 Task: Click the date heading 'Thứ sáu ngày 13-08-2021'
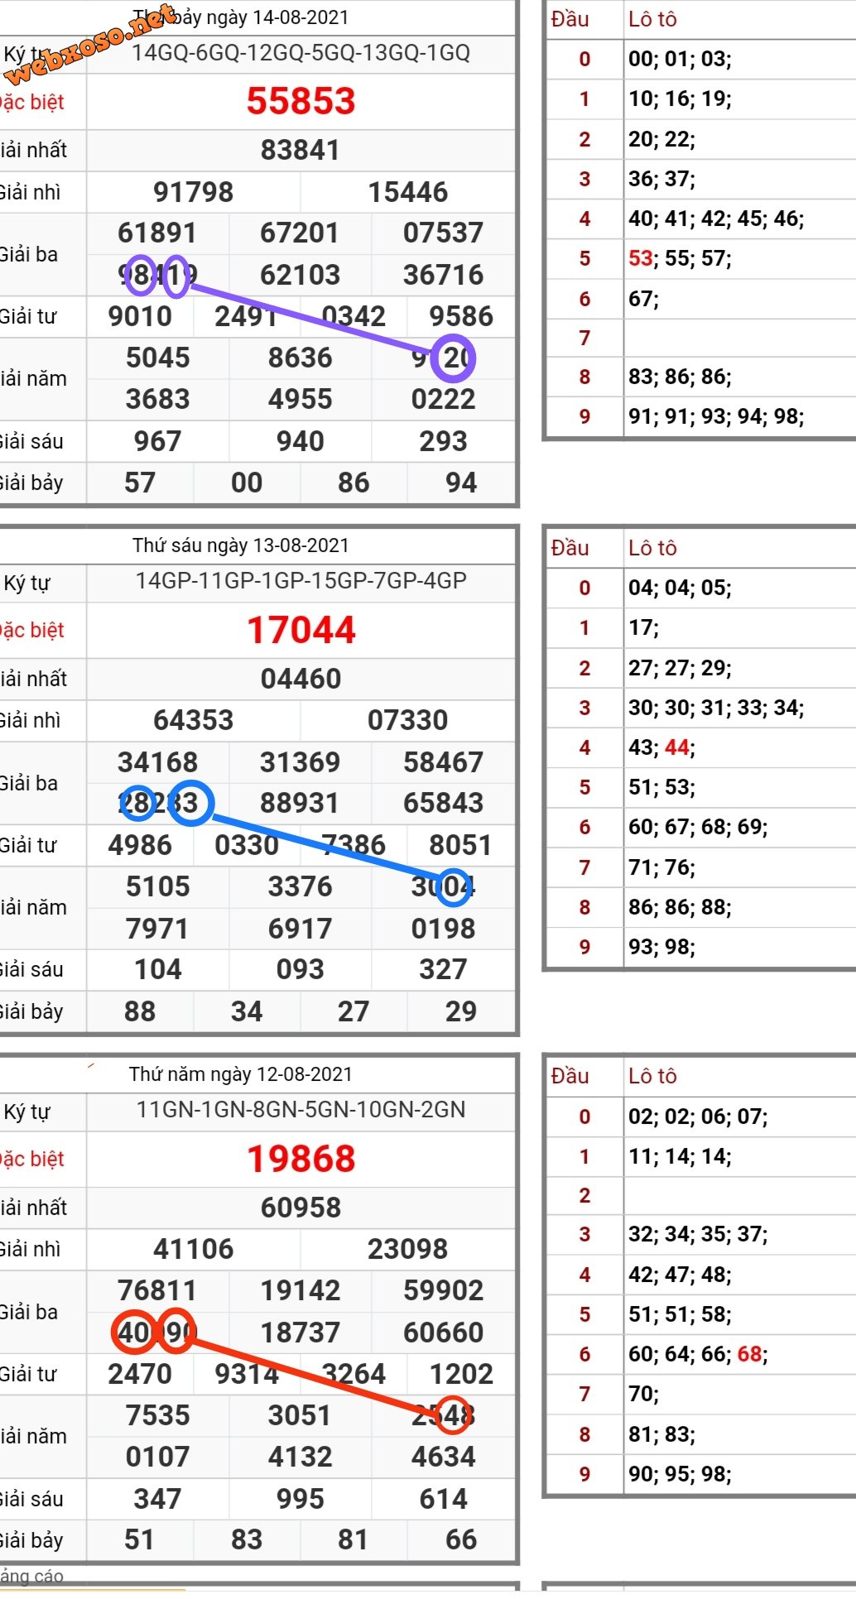point(241,545)
